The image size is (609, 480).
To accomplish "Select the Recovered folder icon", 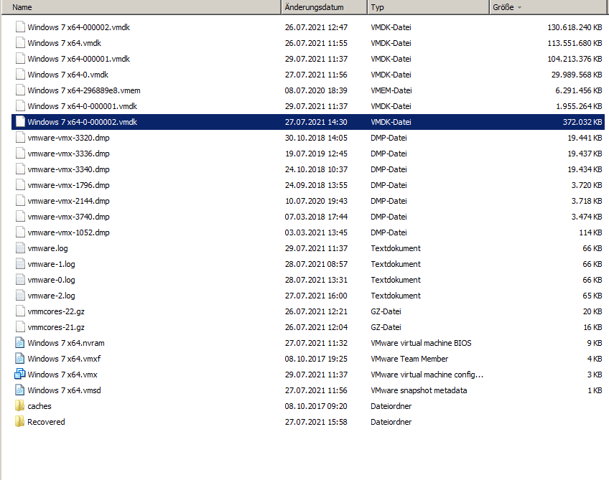I will pyautogui.click(x=19, y=422).
